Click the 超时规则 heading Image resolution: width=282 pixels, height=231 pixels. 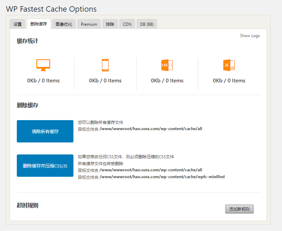[27, 205]
